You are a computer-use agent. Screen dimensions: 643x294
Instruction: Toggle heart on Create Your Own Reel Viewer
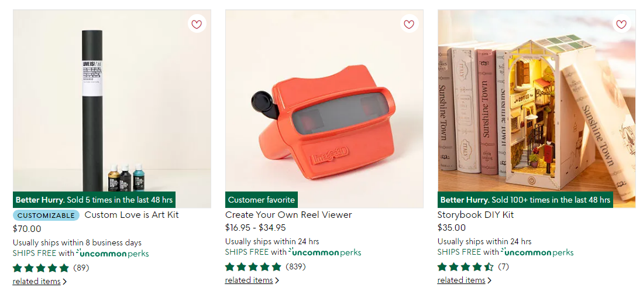(409, 24)
